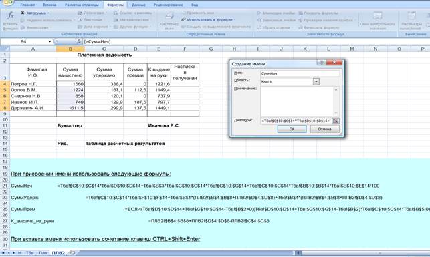Click the fx button in formula bar
Screen dimensions: 430x257
click(x=79, y=41)
